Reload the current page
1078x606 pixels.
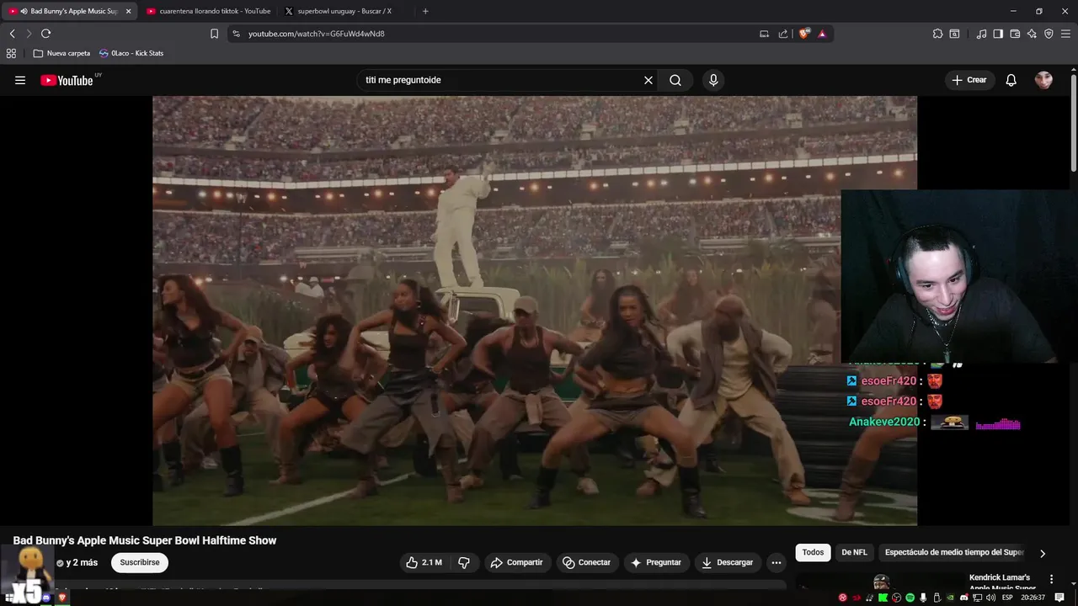coord(46,34)
